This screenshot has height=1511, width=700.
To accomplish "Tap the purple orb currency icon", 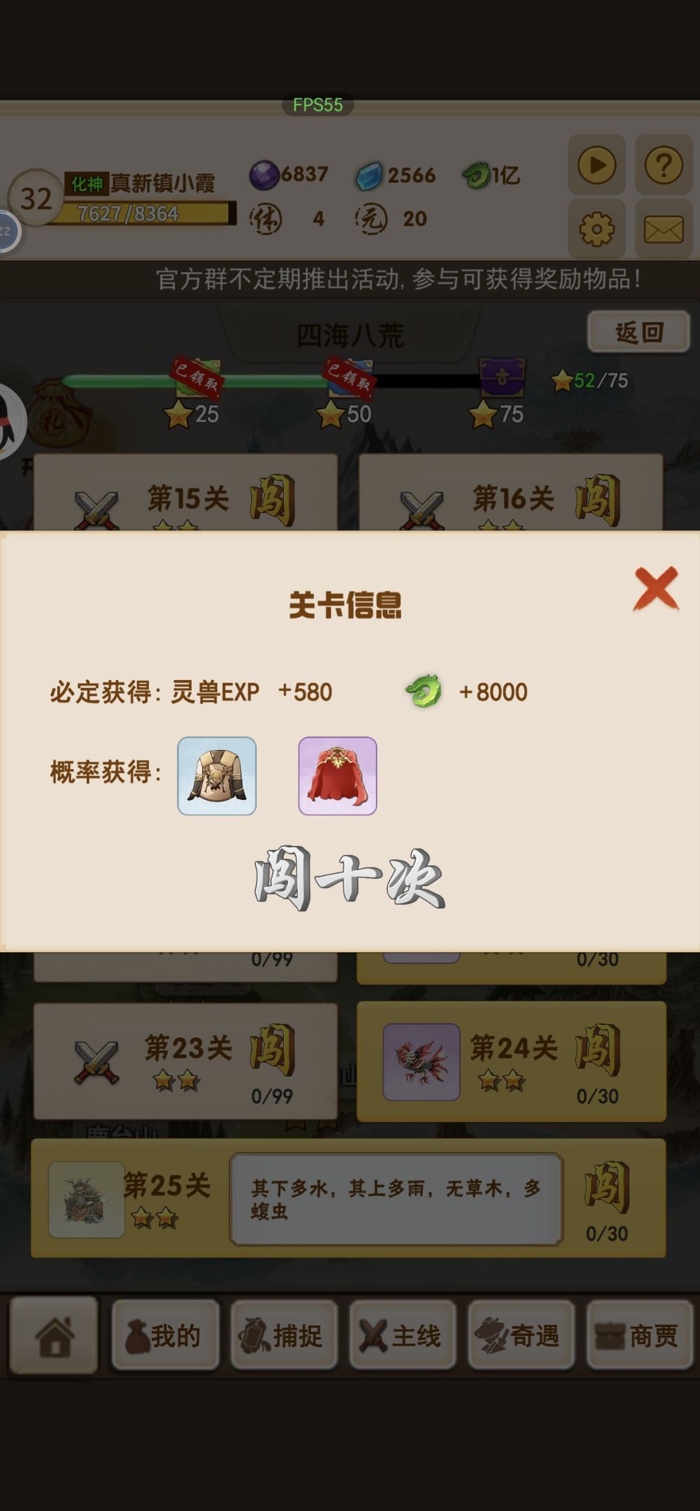I will (x=264, y=175).
